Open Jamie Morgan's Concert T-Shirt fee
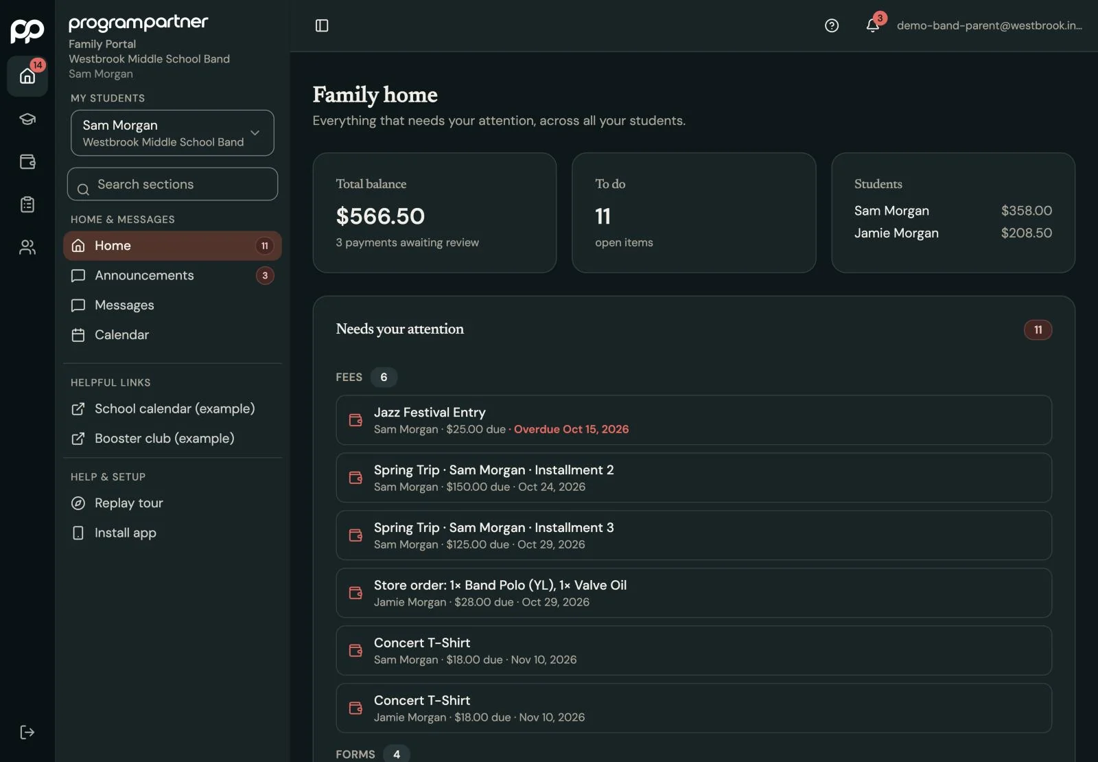This screenshot has height=762, width=1098. 694,708
